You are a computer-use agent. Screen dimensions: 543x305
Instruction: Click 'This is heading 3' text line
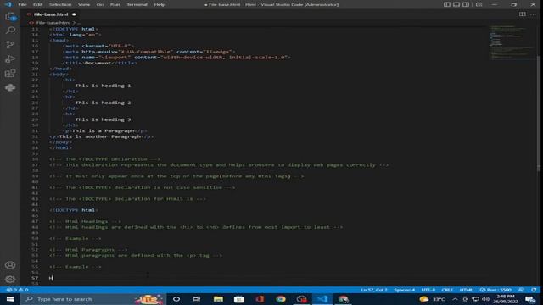(103, 119)
